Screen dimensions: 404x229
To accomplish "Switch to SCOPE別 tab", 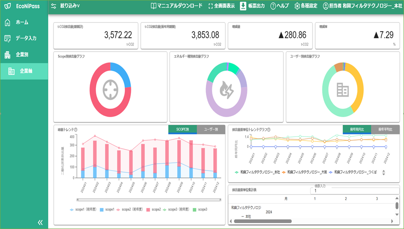I will point(182,129).
